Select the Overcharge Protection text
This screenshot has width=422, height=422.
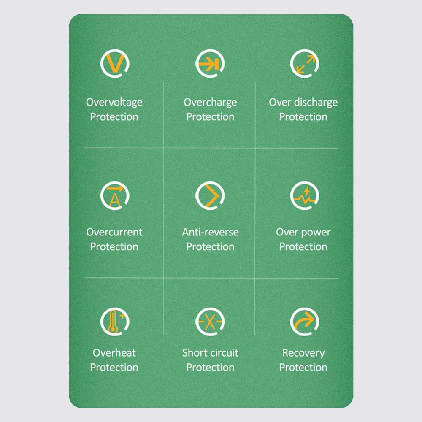coord(210,110)
